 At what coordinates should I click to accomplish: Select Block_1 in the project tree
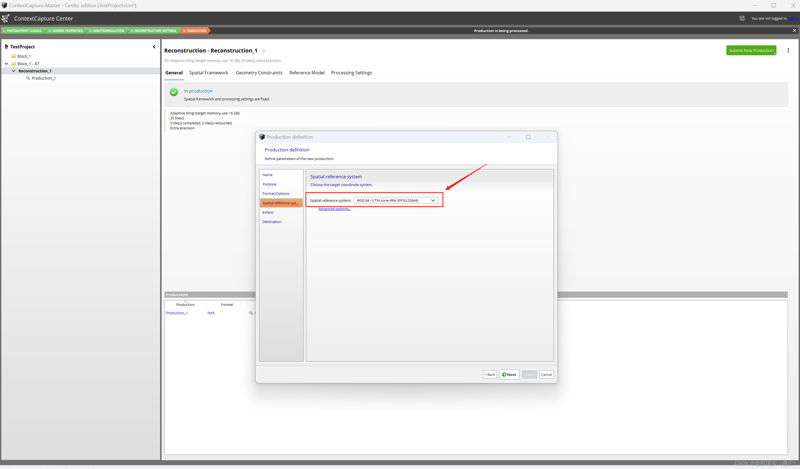pos(24,56)
